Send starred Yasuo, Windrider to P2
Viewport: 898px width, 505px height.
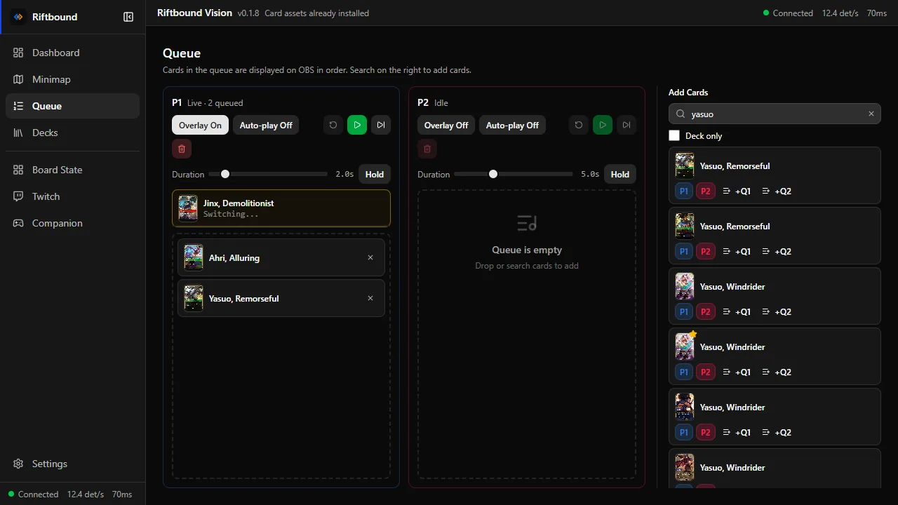click(706, 372)
